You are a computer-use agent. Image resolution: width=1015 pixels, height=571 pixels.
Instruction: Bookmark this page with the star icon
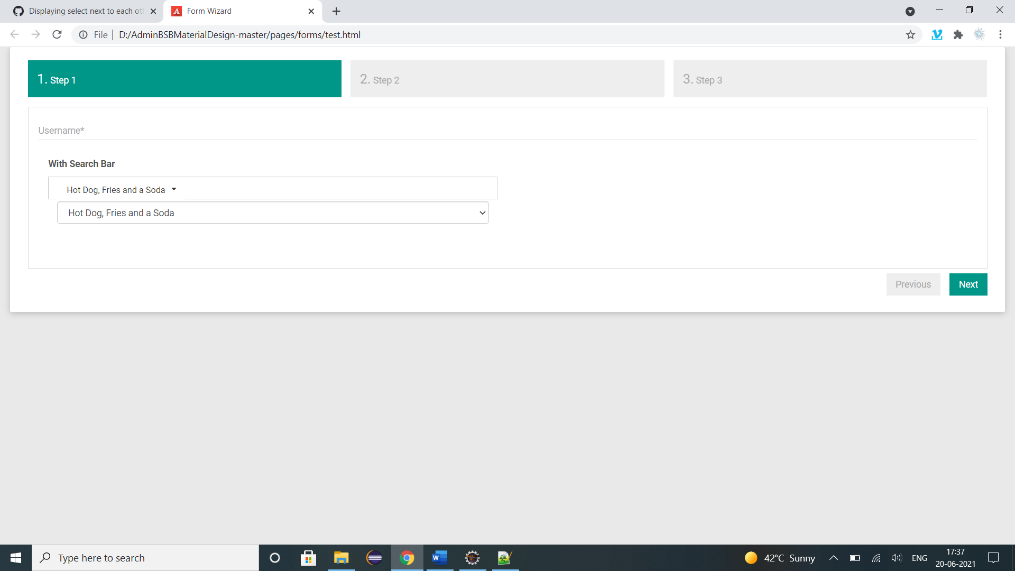911,34
